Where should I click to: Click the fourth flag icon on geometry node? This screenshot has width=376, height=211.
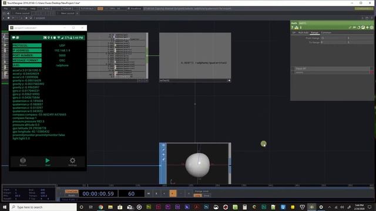(163, 159)
